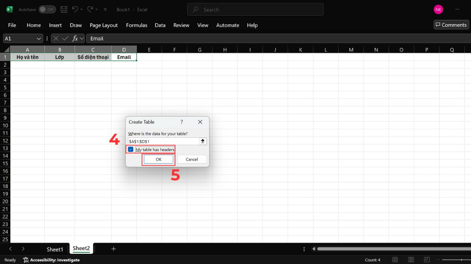Image resolution: width=471 pixels, height=264 pixels.
Task: Expand the Undo history dropdown arrow
Action: pos(82,9)
